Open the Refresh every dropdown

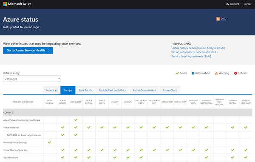pyautogui.click(x=32, y=79)
